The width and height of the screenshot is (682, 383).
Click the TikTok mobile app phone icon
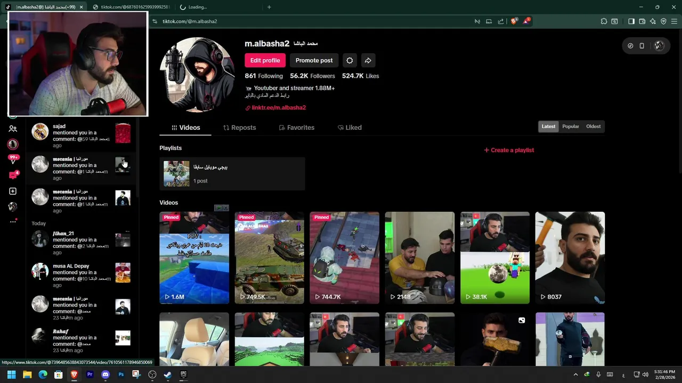point(642,46)
